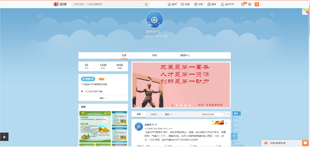Screen dimensions: 310x147
Task: Open the messages envelope icon with badge
Action: (244, 4)
